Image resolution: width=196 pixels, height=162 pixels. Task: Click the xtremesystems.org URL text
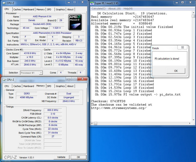tap(119, 108)
